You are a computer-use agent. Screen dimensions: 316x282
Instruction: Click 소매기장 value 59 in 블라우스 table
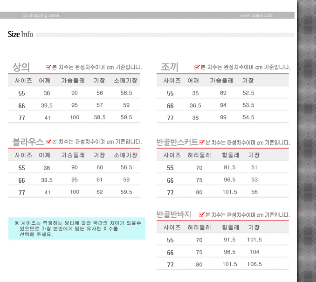(126, 180)
